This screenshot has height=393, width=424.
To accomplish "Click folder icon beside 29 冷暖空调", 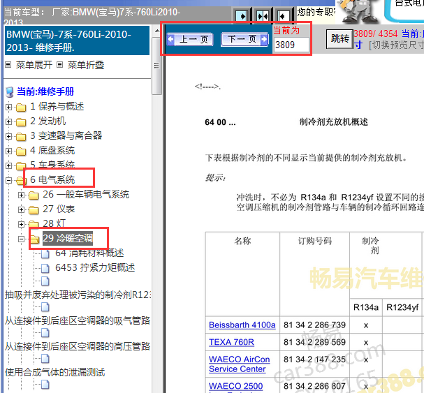I will (x=35, y=239).
